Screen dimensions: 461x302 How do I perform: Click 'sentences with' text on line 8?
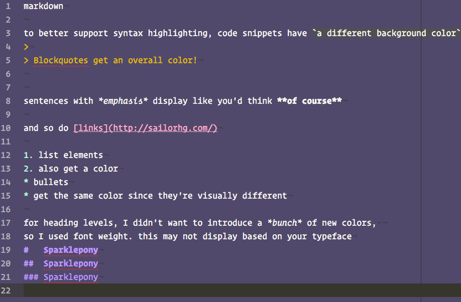click(x=59, y=101)
